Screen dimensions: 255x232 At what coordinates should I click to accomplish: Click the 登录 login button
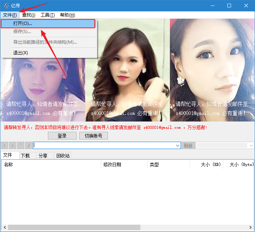click(x=62, y=136)
